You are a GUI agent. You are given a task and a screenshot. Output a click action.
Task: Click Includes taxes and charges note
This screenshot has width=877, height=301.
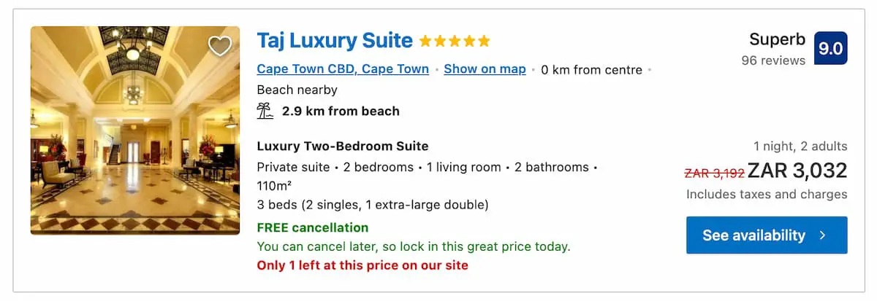click(767, 195)
